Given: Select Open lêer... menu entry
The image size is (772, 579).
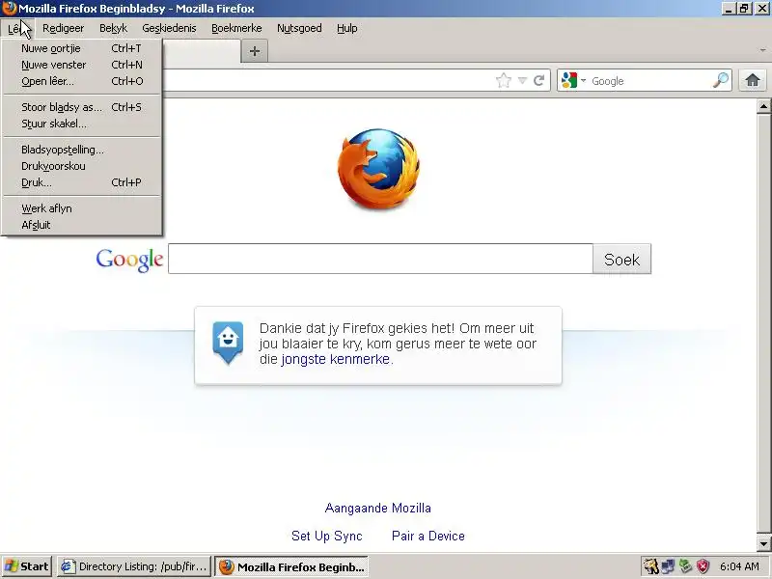Looking at the screenshot, I should click(82, 81).
